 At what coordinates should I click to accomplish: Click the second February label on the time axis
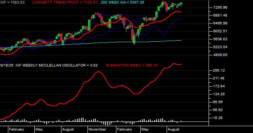(x=124, y=129)
